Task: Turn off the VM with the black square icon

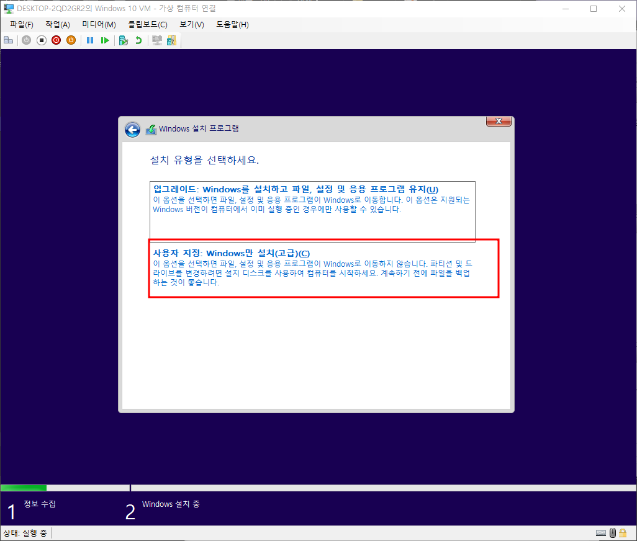Action: pos(42,40)
